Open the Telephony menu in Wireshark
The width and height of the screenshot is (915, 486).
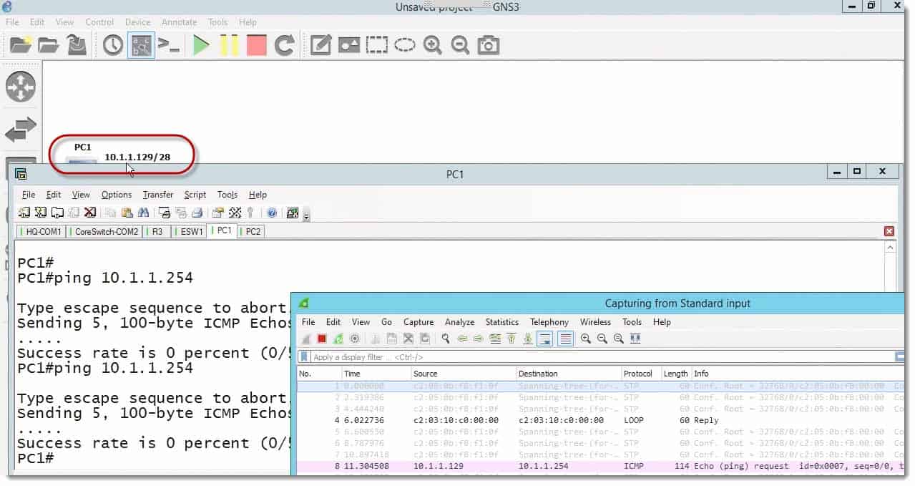click(549, 322)
